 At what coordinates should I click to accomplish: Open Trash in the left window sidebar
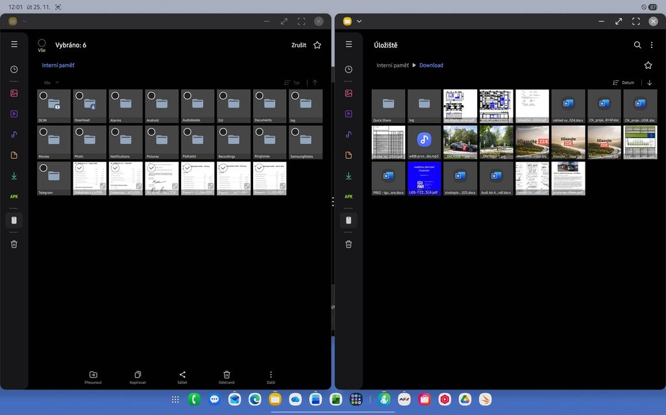(14, 244)
